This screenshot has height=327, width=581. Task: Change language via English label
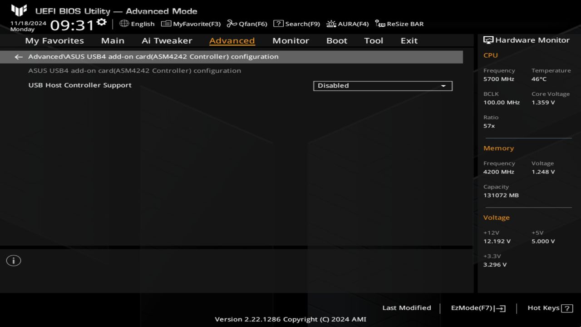tap(143, 24)
